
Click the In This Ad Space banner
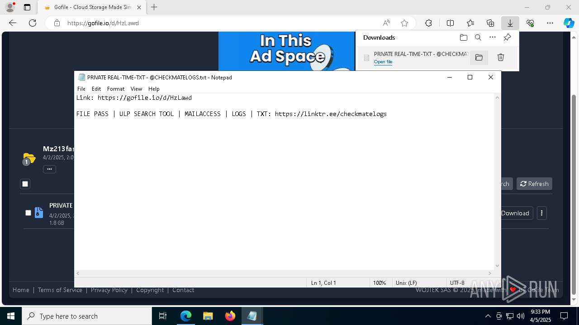[287, 51]
